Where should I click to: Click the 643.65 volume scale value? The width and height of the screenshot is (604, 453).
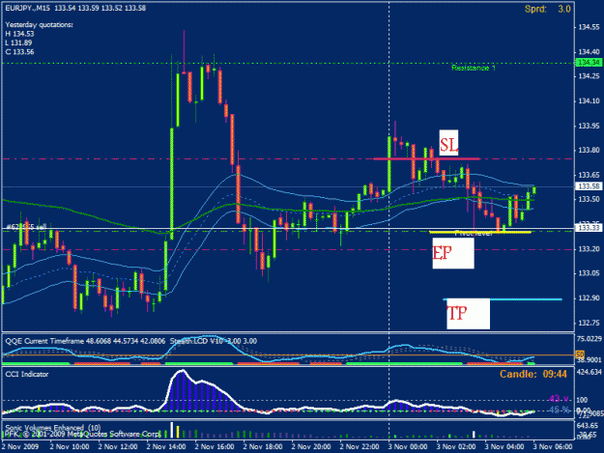pos(588,426)
